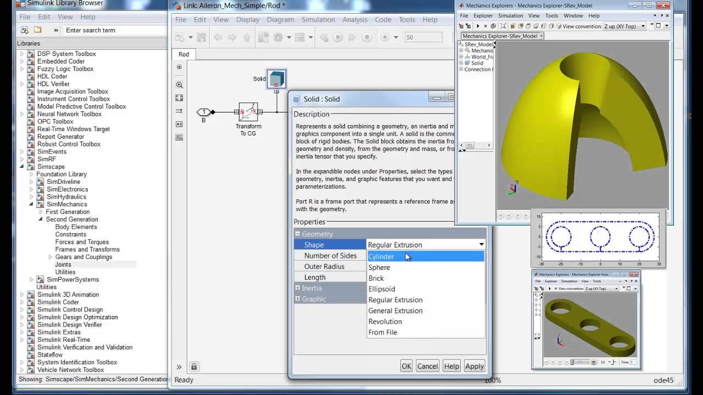Click Fit to View in the Simulink palette
703x395 pixels.
[179, 98]
